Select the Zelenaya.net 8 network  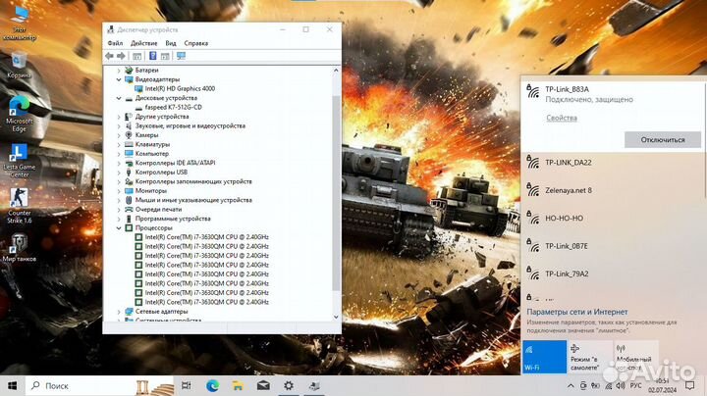pos(613,190)
